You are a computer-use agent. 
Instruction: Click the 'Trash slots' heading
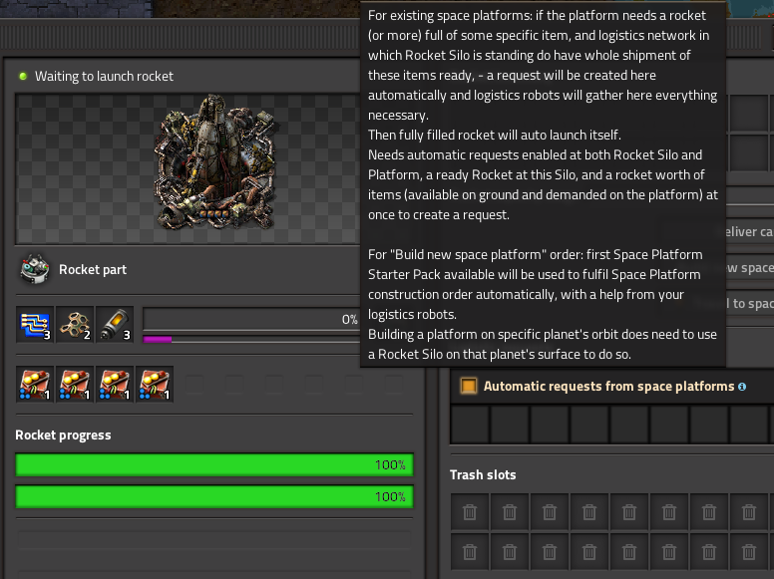pos(483,475)
